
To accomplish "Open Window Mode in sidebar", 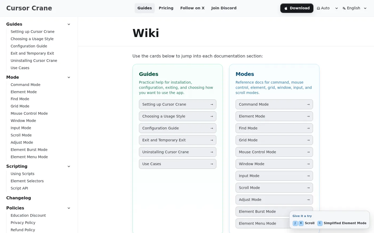I will tap(23, 121).
